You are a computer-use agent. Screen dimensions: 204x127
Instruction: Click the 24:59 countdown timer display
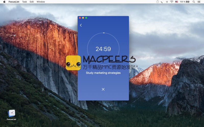click(x=103, y=49)
